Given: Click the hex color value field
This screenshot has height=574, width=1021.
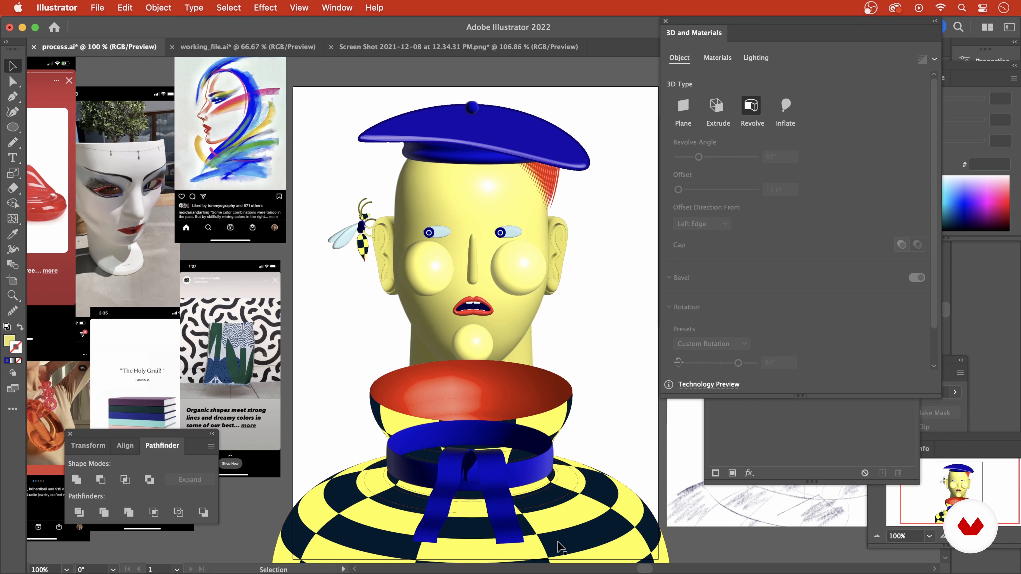Looking at the screenshot, I should pyautogui.click(x=989, y=164).
